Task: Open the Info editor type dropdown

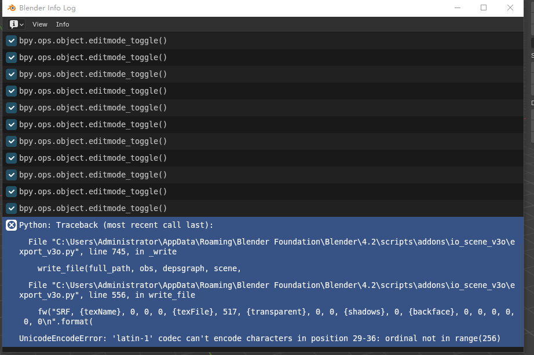Action: click(16, 24)
